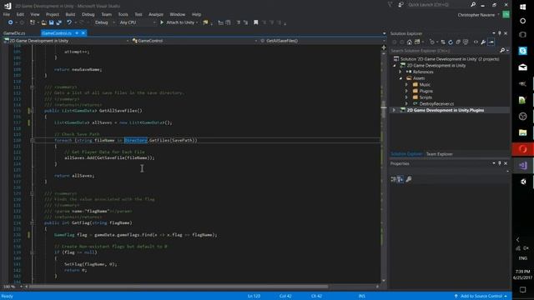Click the Pending Changes Filter icon
The height and width of the screenshot is (300, 534).
pos(432,42)
